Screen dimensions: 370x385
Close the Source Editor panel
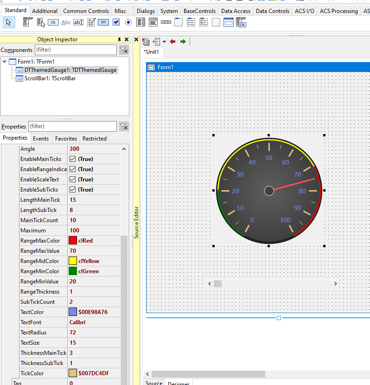coord(136,39)
